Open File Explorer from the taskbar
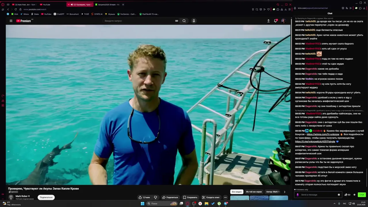Viewport: 368px width, 207px height. pos(206,204)
